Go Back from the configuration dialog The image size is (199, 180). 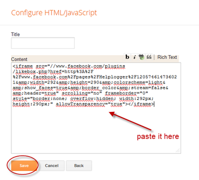(79, 166)
